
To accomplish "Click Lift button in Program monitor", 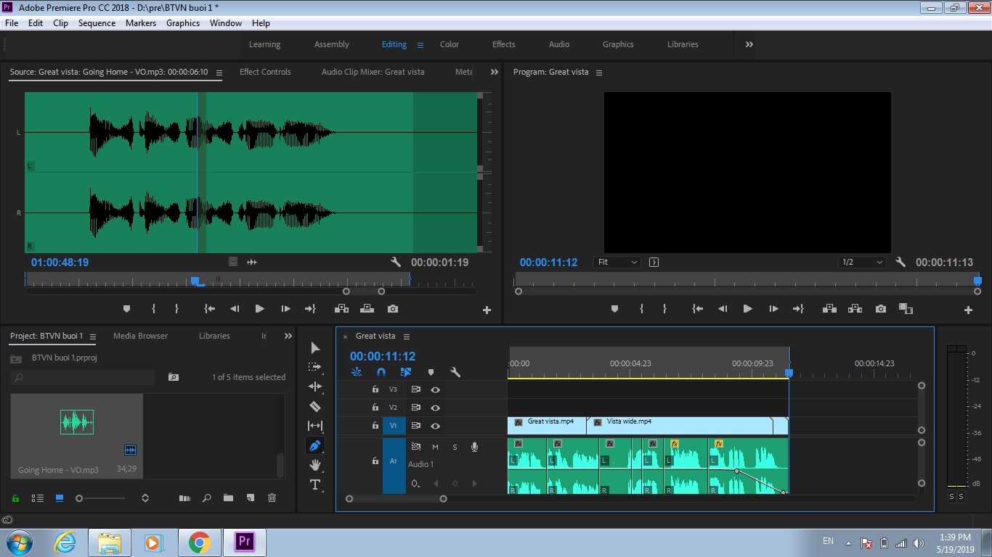I will coord(829,309).
